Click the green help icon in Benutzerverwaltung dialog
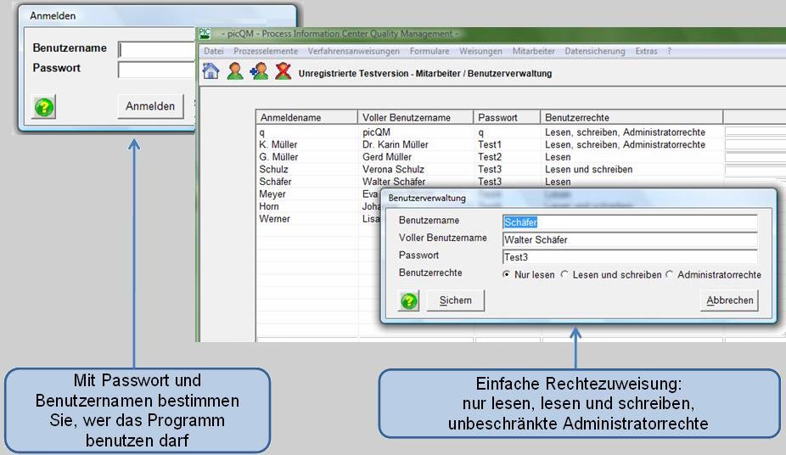The image size is (786, 455). (409, 301)
